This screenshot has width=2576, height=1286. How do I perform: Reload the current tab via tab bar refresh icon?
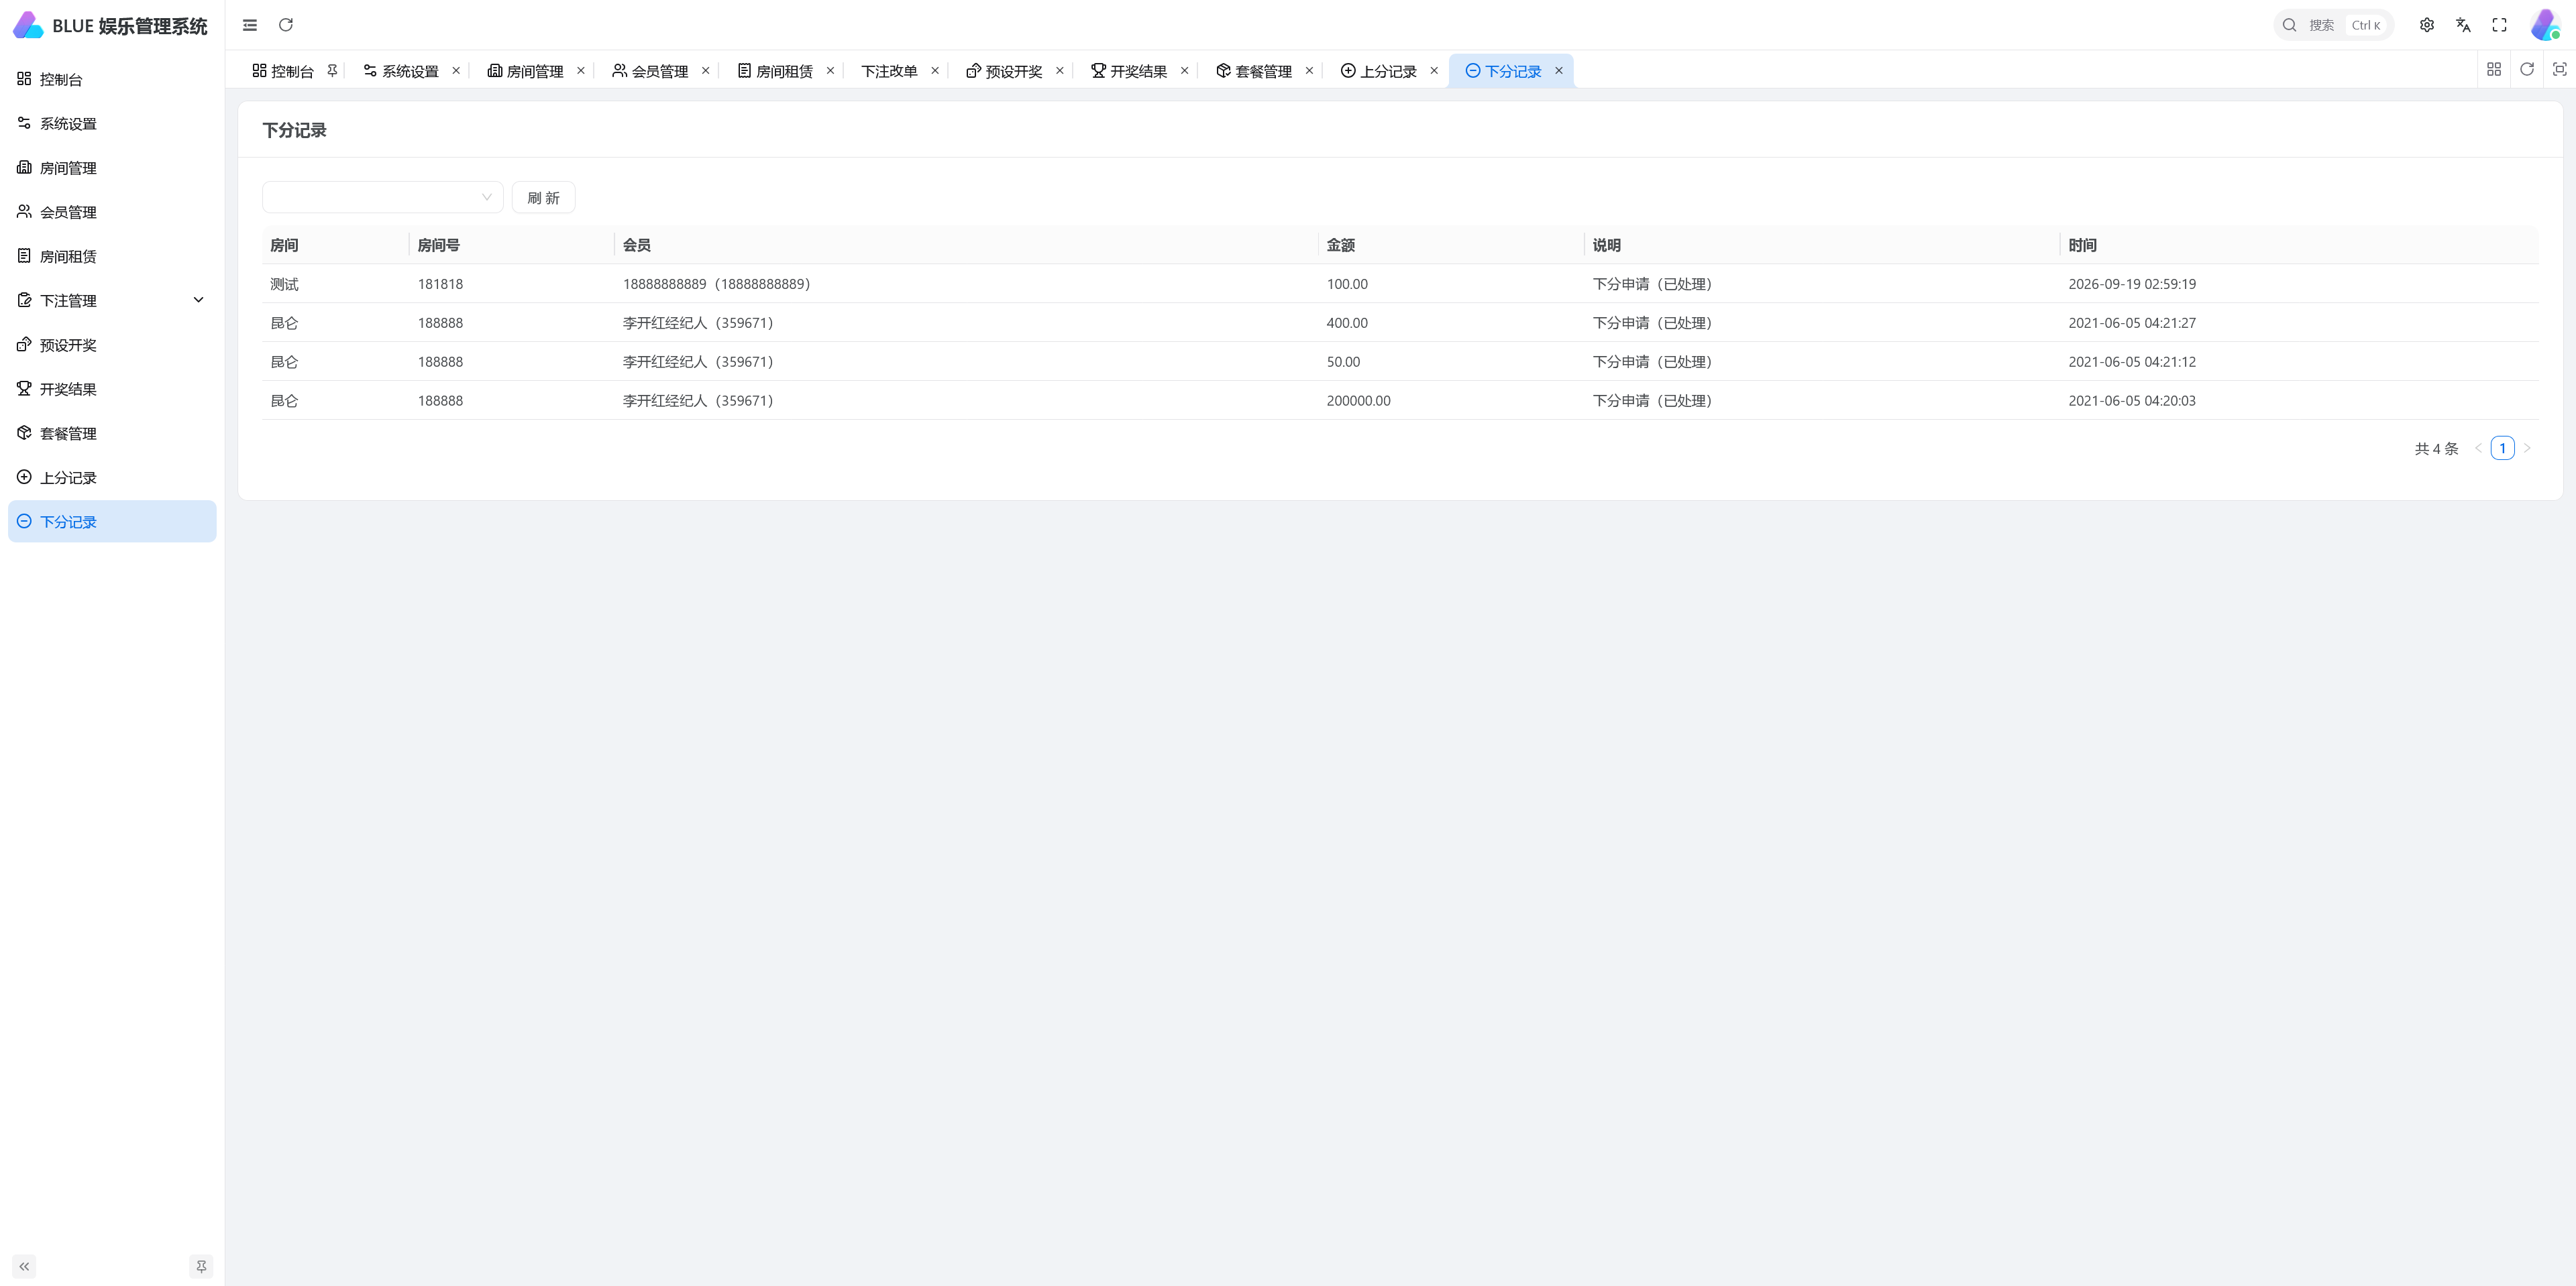point(2527,69)
